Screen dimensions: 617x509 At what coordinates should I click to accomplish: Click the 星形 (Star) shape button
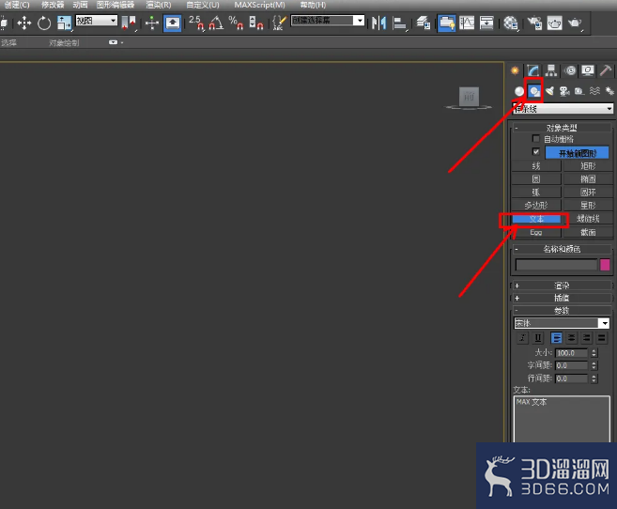(588, 206)
